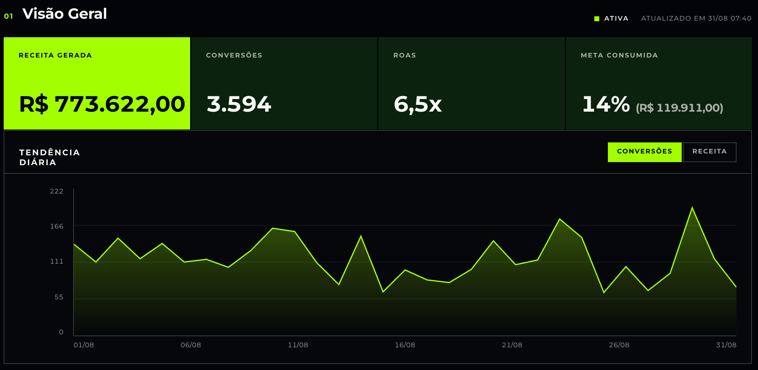758x370 pixels.
Task: Switch chart to Receita tab
Action: pyautogui.click(x=709, y=152)
